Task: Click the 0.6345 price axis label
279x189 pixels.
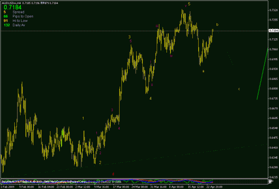Action: [274, 157]
